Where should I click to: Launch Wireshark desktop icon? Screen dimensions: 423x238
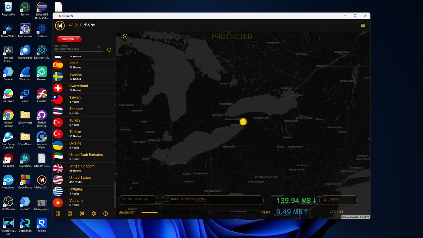(x=25, y=73)
